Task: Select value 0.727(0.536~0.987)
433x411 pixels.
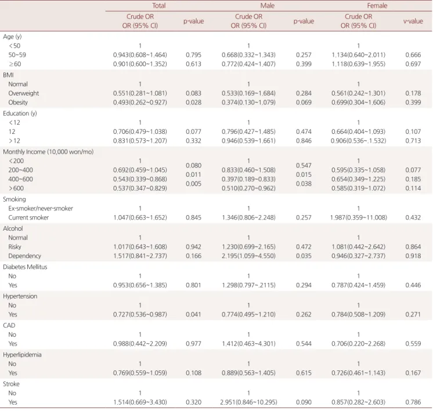Action: click(x=140, y=314)
